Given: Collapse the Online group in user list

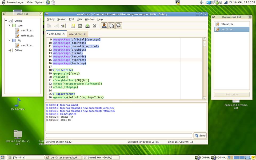Looking at the screenshot, I should click(6, 21).
